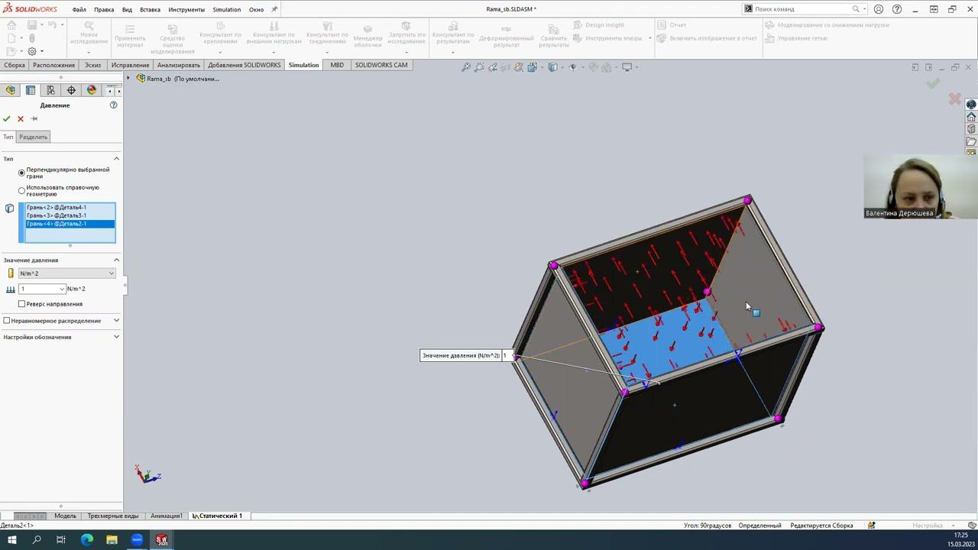Pin the Давление property panel

pyautogui.click(x=34, y=118)
